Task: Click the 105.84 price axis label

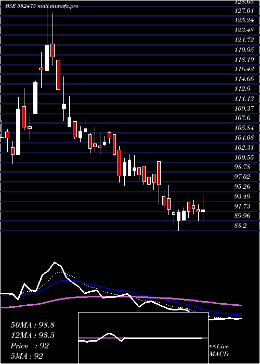Action: click(244, 128)
